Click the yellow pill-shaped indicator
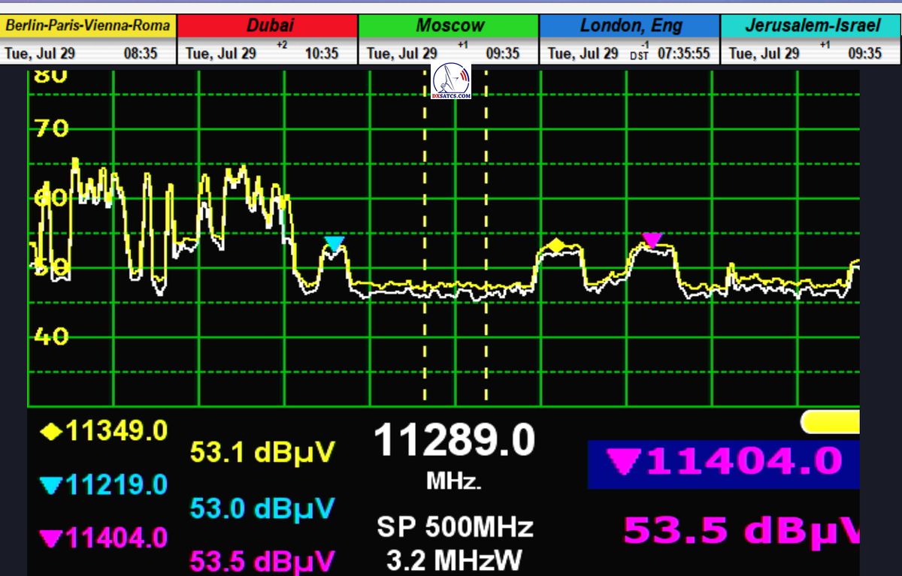The width and height of the screenshot is (902, 576). pyautogui.click(x=830, y=422)
